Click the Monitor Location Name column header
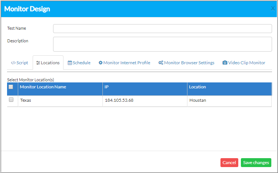The height and width of the screenshot is (173, 278). 60,89
